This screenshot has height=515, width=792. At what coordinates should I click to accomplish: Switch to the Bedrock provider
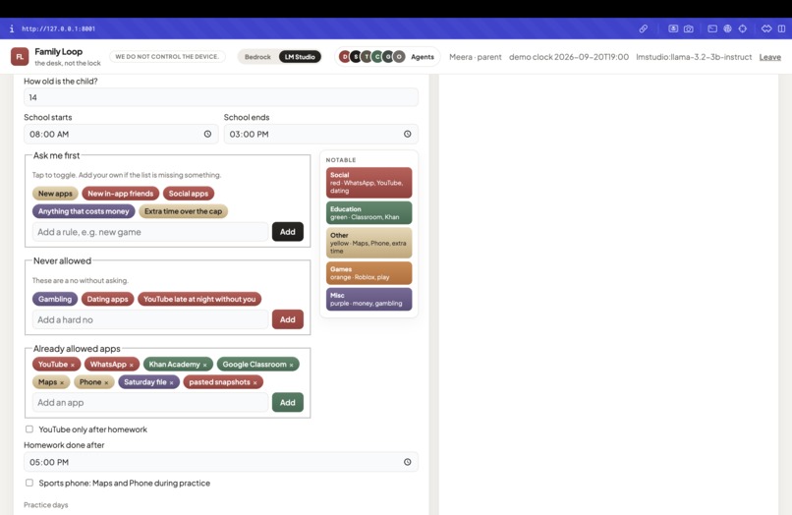tap(257, 57)
